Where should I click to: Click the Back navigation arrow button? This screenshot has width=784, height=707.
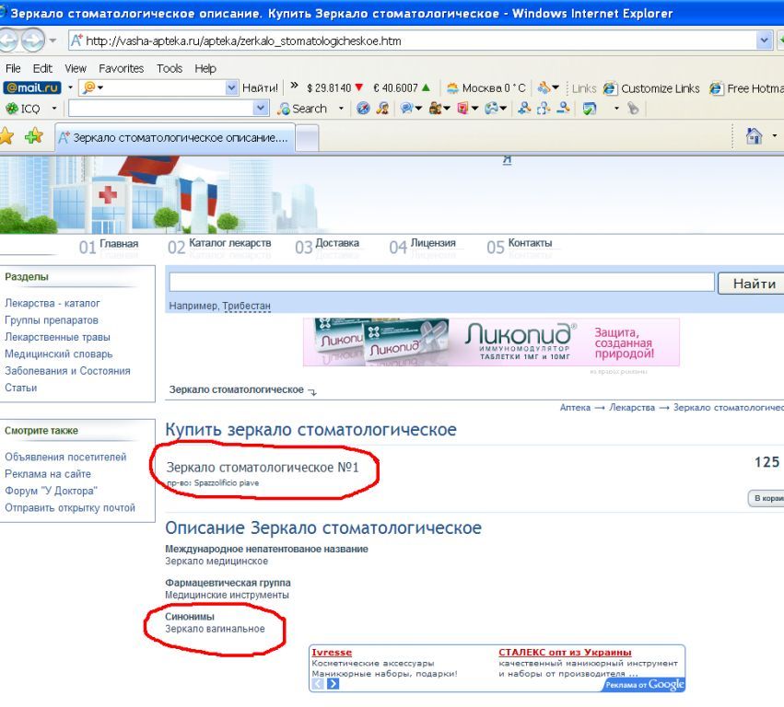[x=7, y=41]
